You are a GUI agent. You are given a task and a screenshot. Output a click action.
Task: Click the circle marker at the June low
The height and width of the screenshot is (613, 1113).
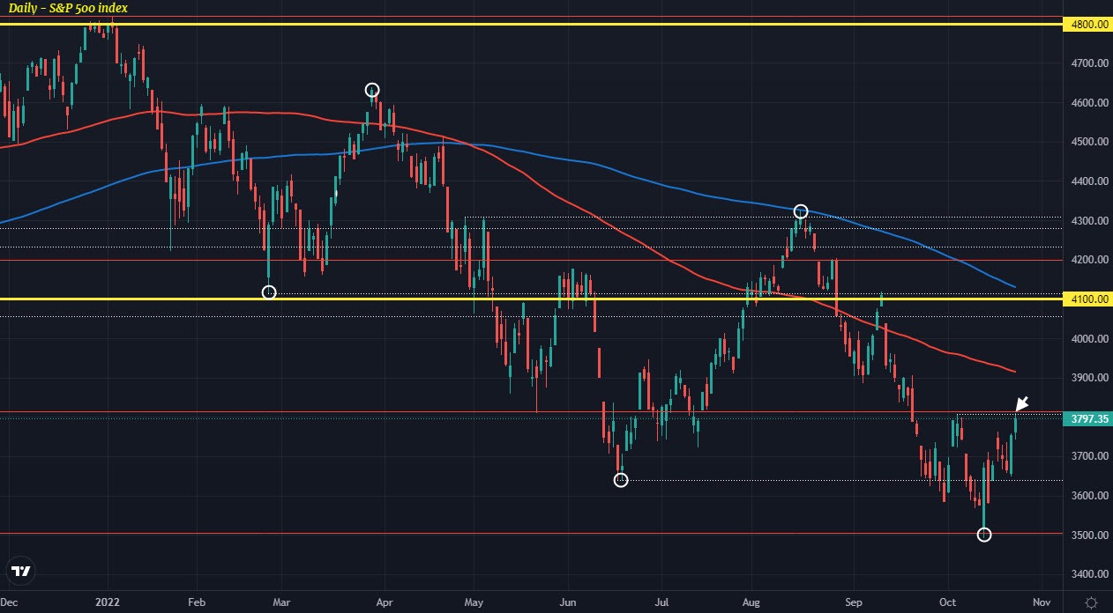(621, 480)
